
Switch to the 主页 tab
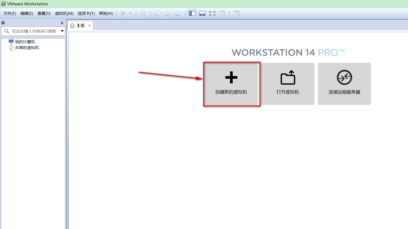[x=80, y=25]
